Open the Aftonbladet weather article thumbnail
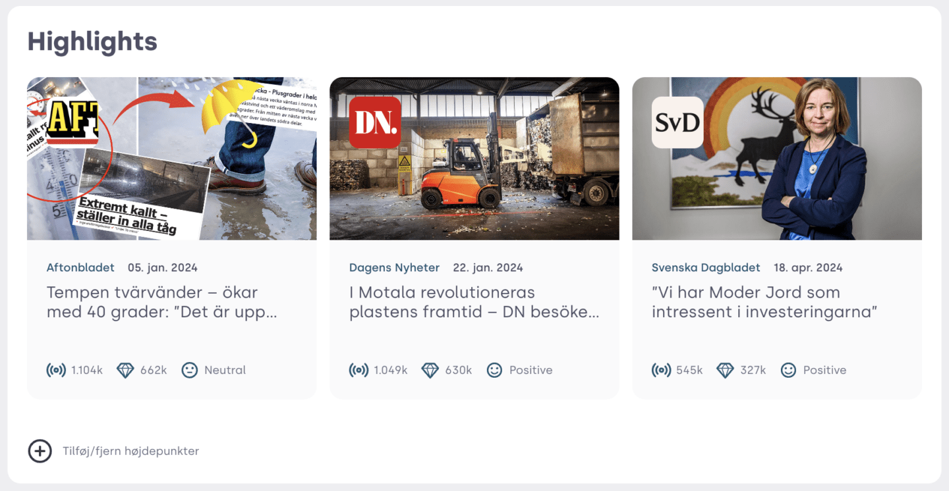The image size is (949, 491). [171, 159]
